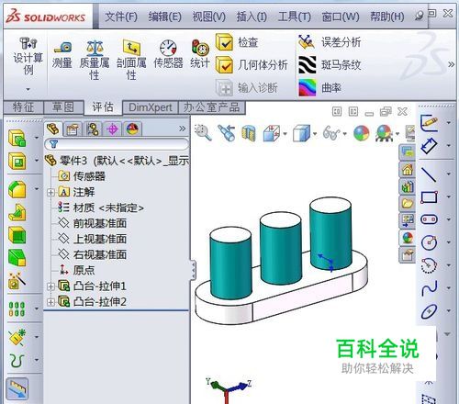Select the DisplayManager color ball tab
Viewport: 459px width, 404px height.
point(132,129)
